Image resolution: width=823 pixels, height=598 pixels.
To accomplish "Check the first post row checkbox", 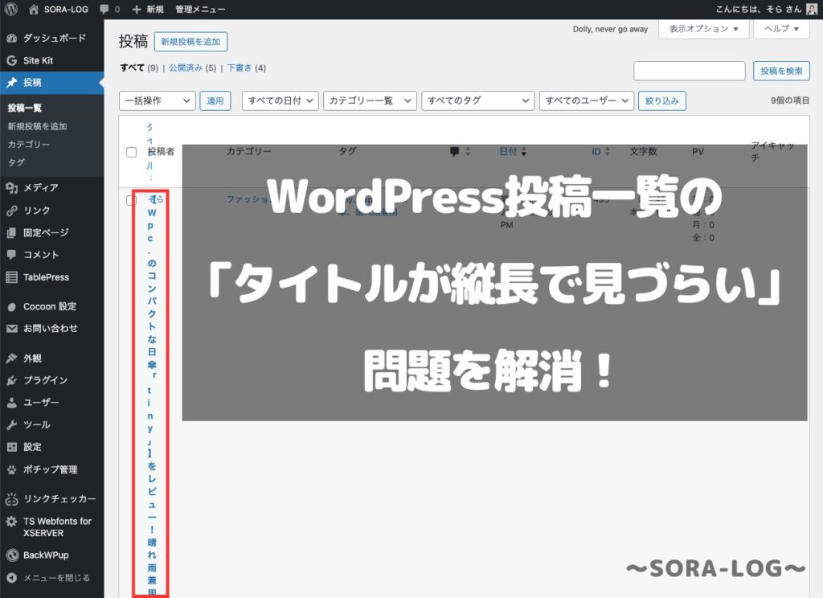I will (132, 200).
